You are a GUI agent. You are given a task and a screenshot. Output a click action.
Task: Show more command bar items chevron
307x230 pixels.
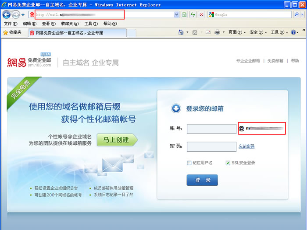[303, 30]
